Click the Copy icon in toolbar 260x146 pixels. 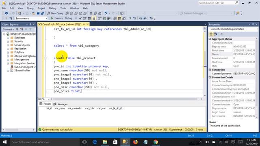[x=95, y=13]
